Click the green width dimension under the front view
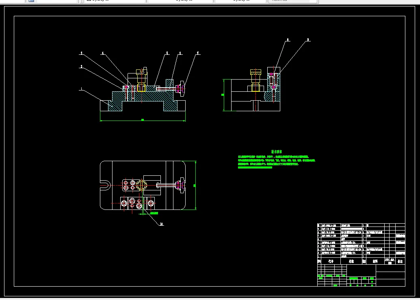The height and width of the screenshot is (300, 420). 143,121
